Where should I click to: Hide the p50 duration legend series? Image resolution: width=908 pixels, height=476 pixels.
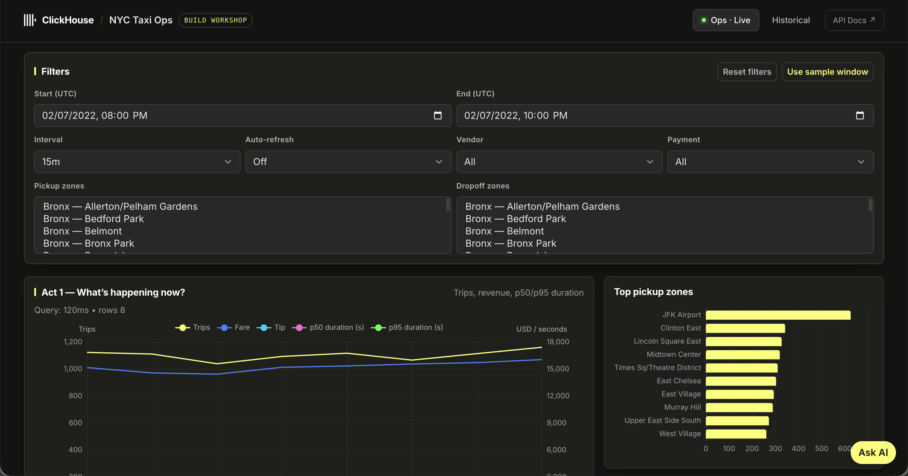click(x=328, y=328)
